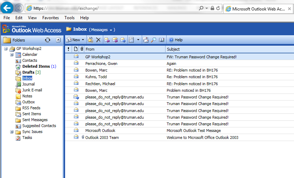Open the 'Again' message from Perrachione, Gwen
294x178 pixels.
(171, 64)
